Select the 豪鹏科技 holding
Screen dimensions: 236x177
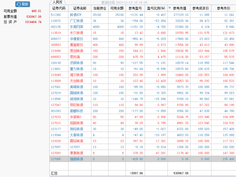click(76, 111)
